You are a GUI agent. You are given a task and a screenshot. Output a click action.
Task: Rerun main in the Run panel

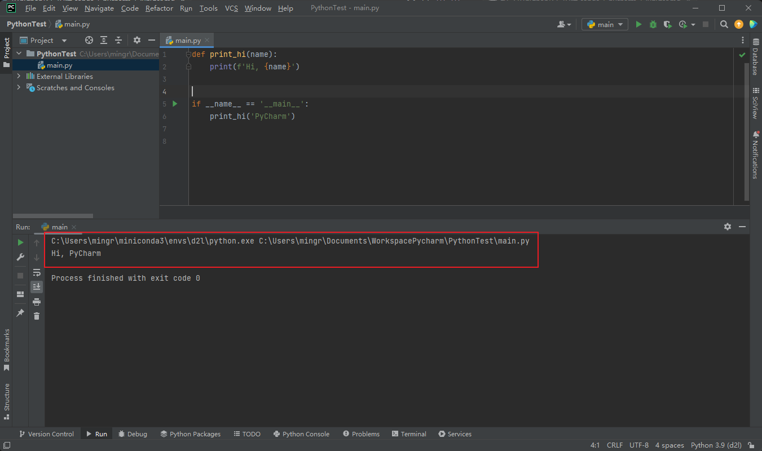20,242
